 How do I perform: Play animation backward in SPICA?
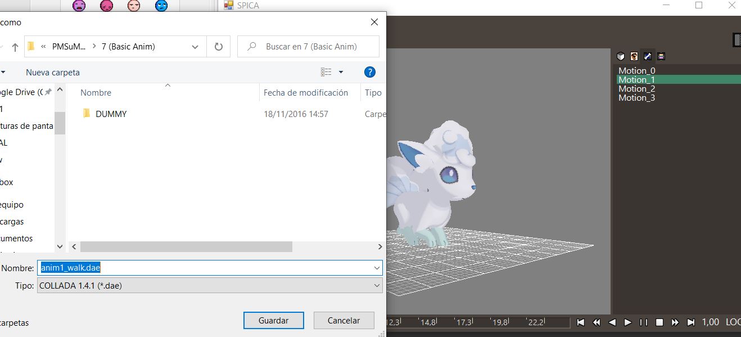click(612, 322)
